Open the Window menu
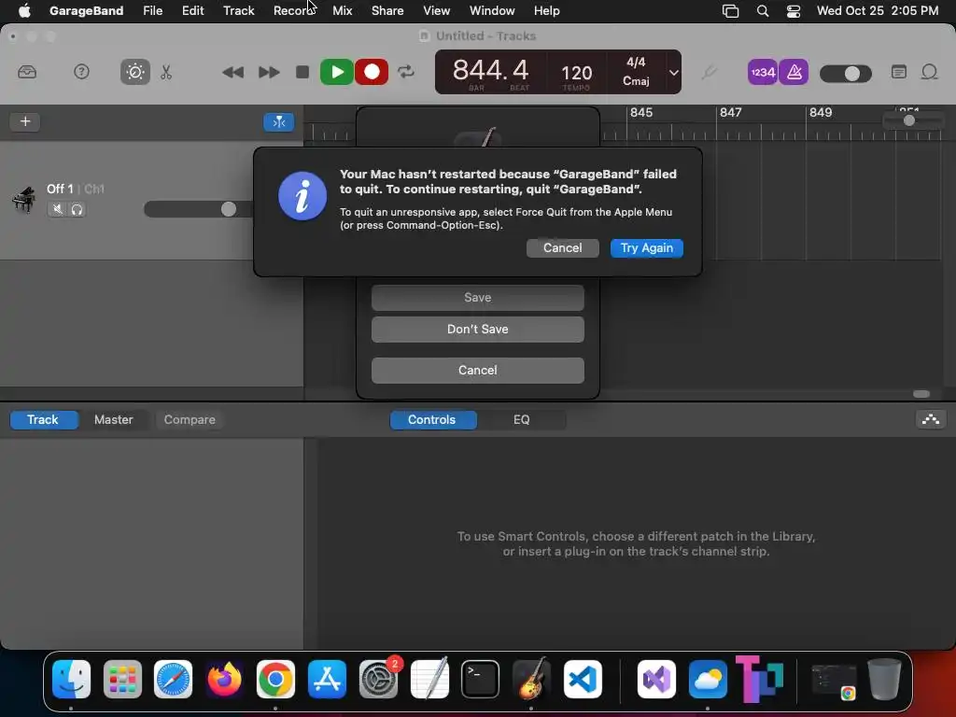Image resolution: width=956 pixels, height=717 pixels. (492, 10)
